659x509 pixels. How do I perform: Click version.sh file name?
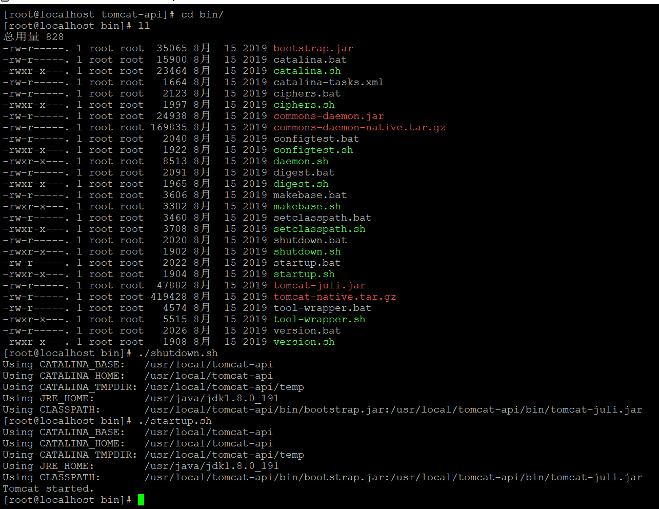coord(304,342)
